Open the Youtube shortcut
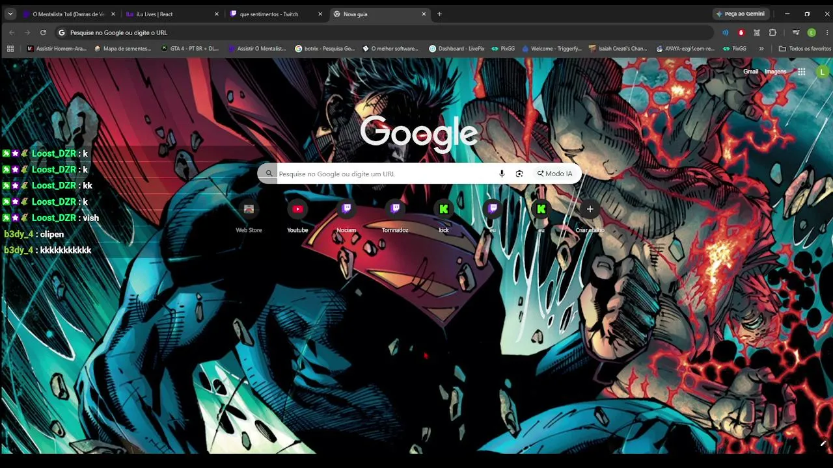Image resolution: width=833 pixels, height=468 pixels. [x=297, y=216]
